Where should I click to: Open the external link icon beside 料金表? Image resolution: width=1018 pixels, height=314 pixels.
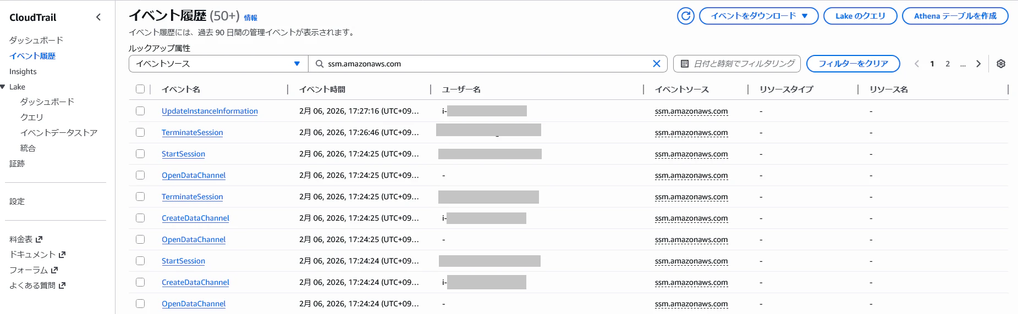pyautogui.click(x=39, y=239)
